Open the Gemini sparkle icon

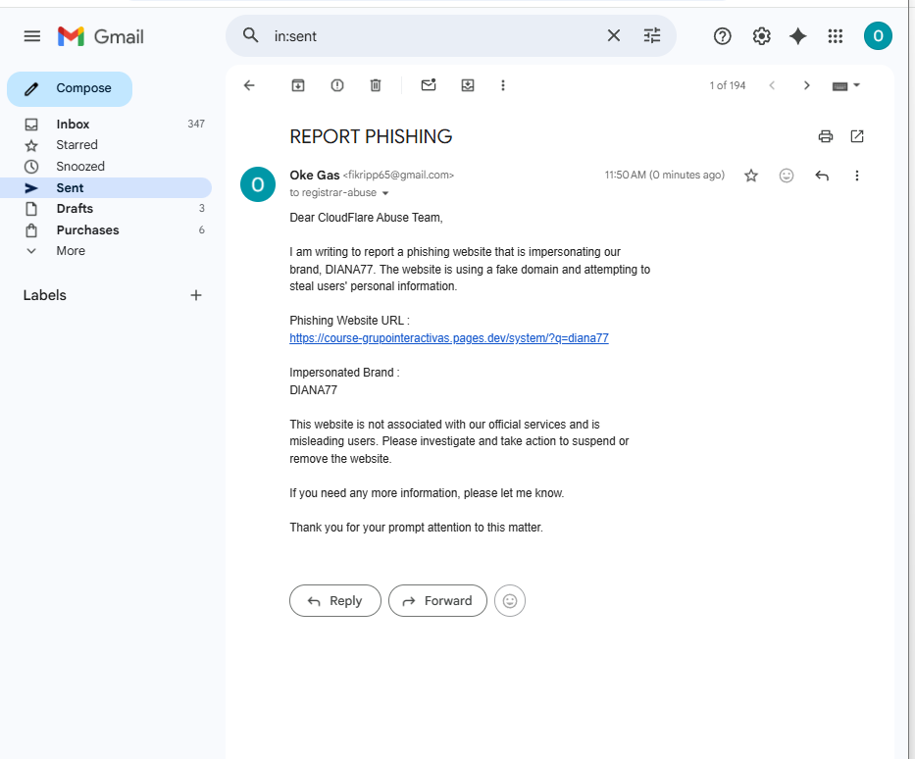click(797, 36)
